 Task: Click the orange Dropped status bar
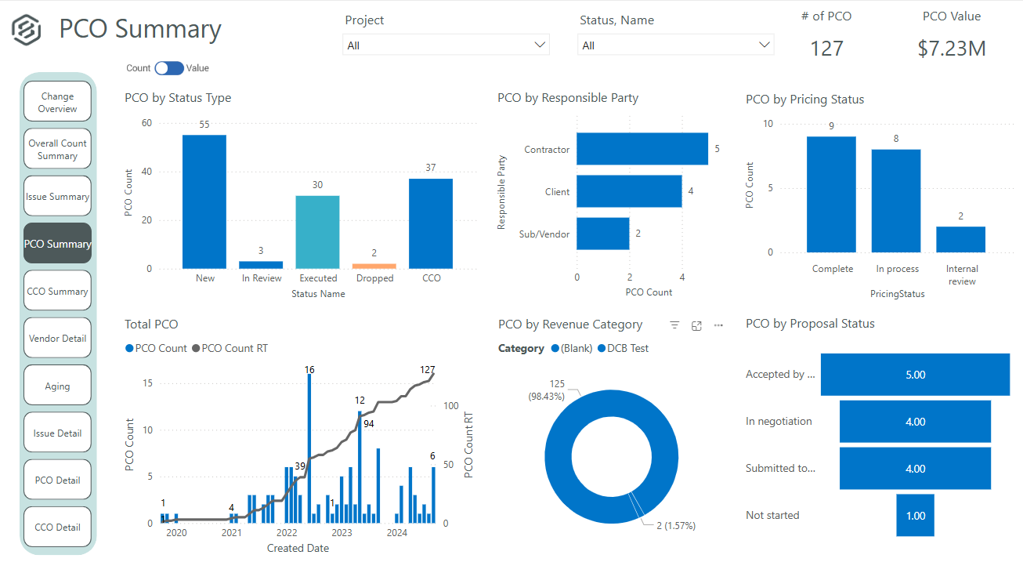pyautogui.click(x=374, y=266)
